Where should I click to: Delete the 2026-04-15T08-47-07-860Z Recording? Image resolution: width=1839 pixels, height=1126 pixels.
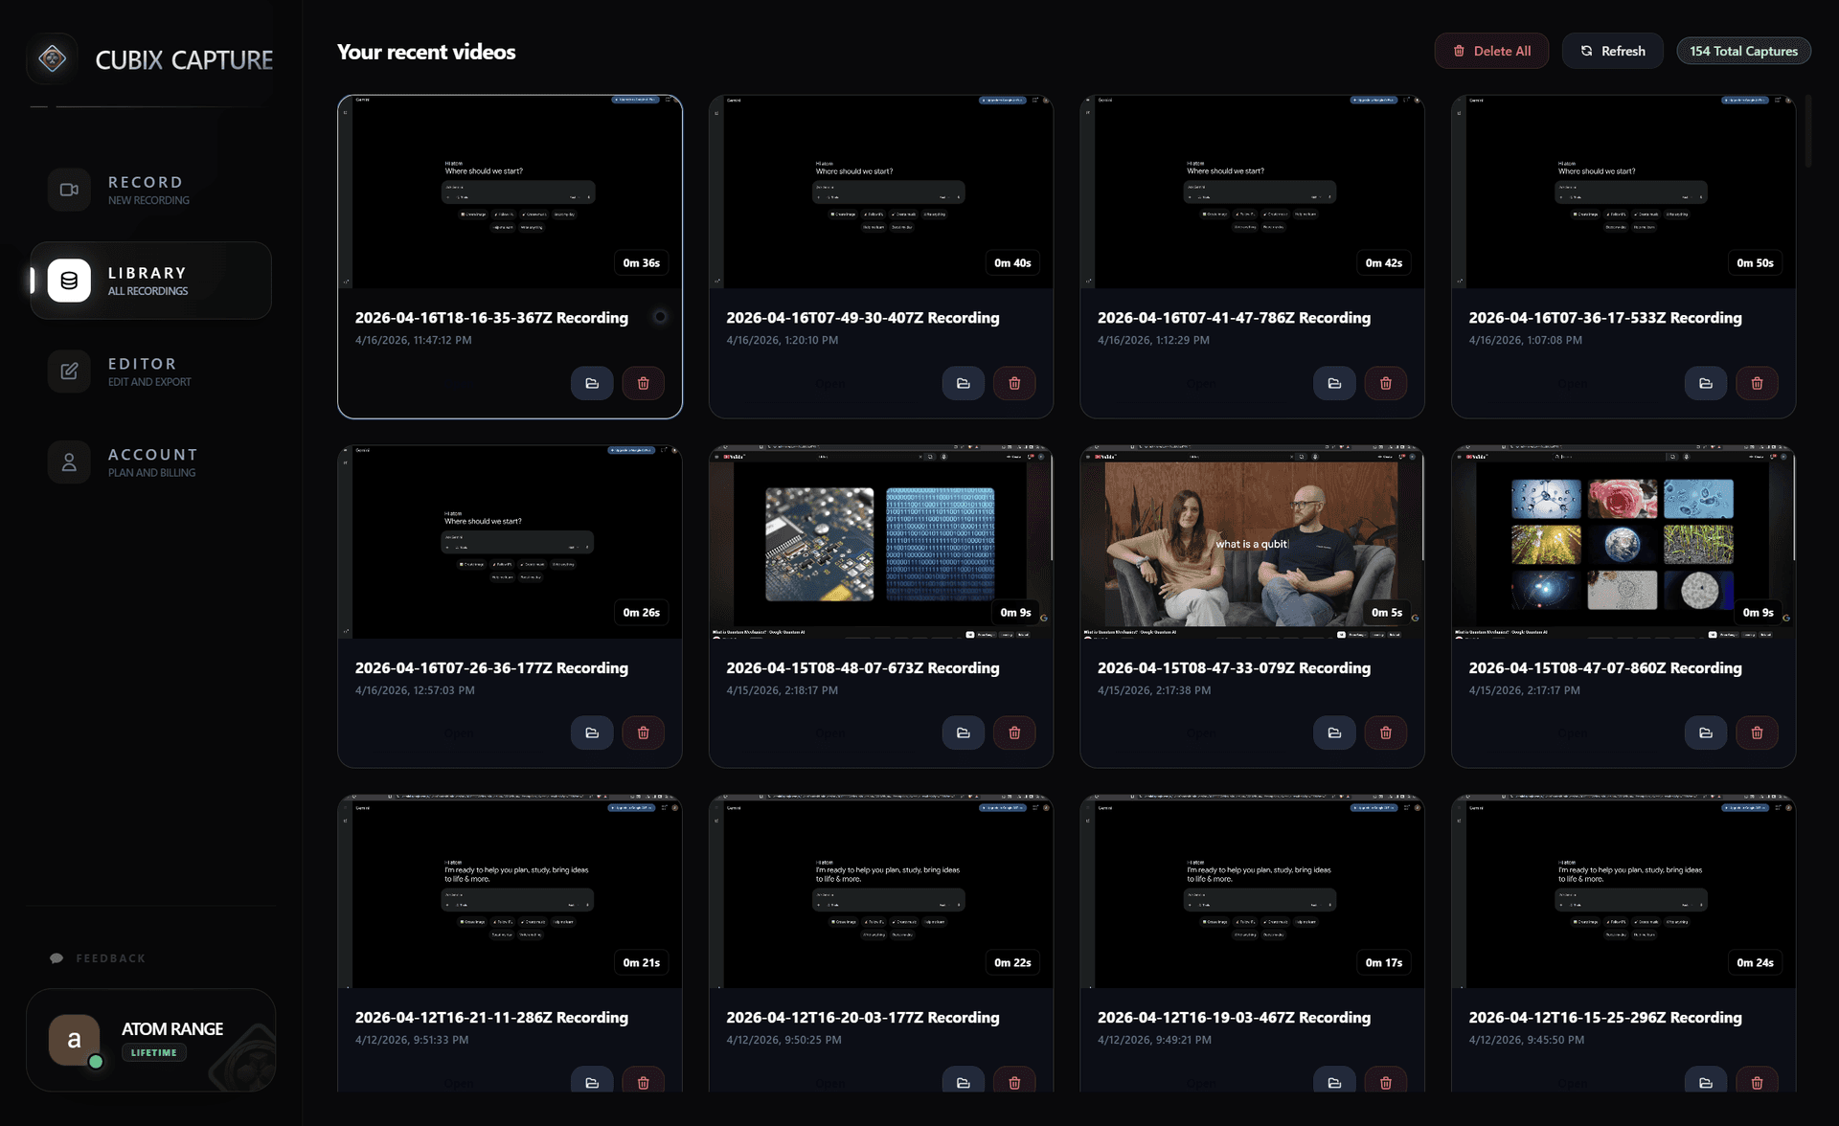pyautogui.click(x=1757, y=732)
